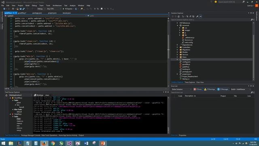
Task: Click the Search Solution Explorer input field
Action: (x=210, y=20)
